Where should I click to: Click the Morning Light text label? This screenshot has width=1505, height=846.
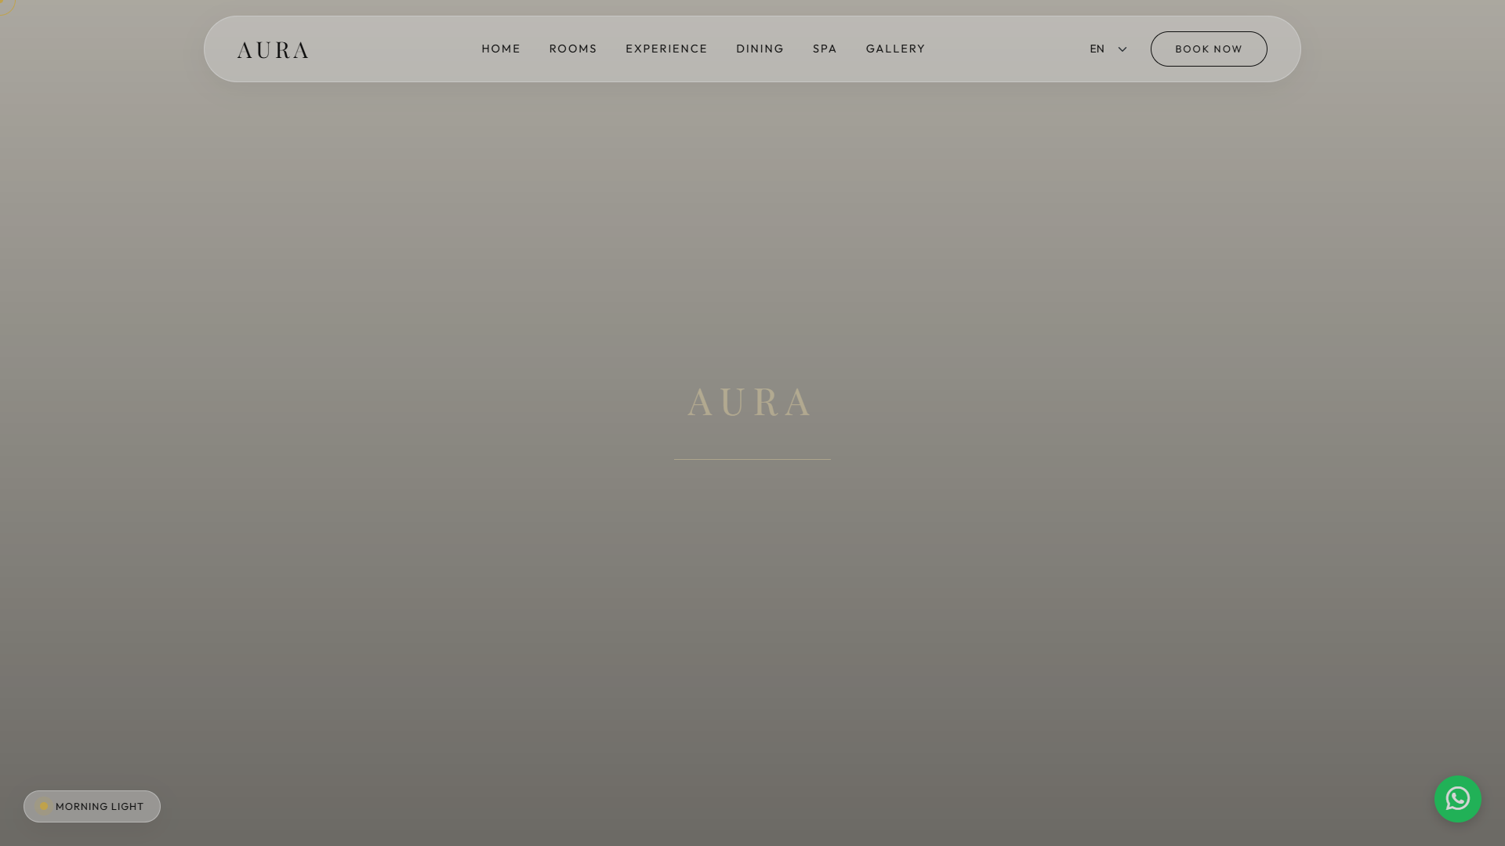click(100, 806)
